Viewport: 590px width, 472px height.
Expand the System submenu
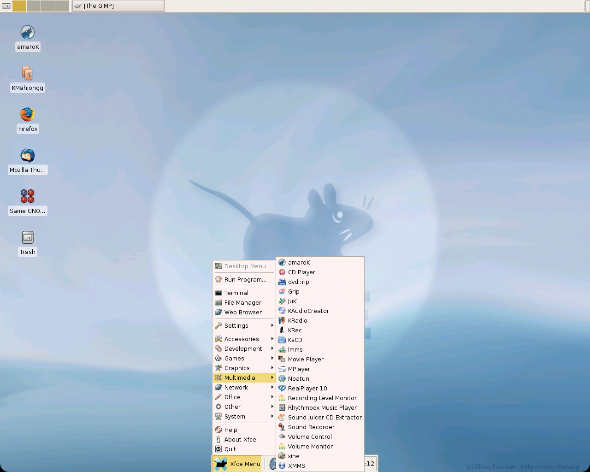click(x=244, y=416)
